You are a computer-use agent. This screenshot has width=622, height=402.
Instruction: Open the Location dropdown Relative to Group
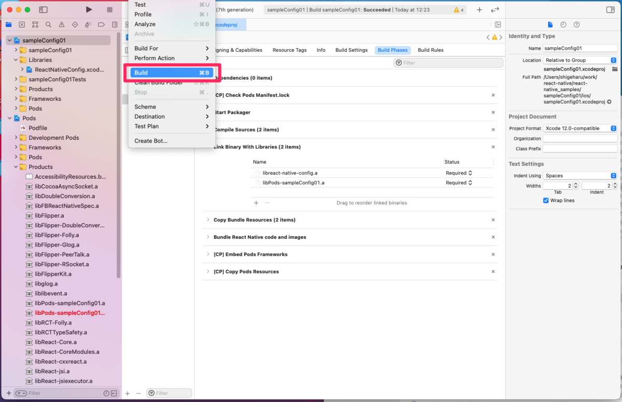pyautogui.click(x=580, y=60)
